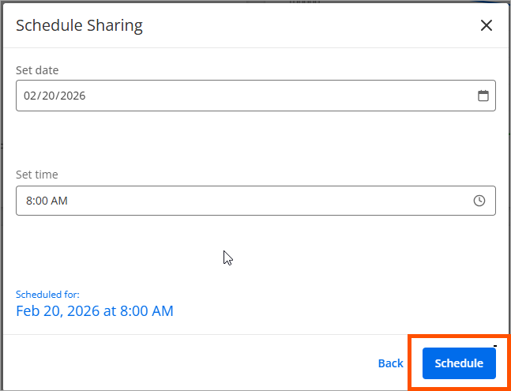Click blank space below Set date field
This screenshot has height=391, width=511.
(x=253, y=138)
